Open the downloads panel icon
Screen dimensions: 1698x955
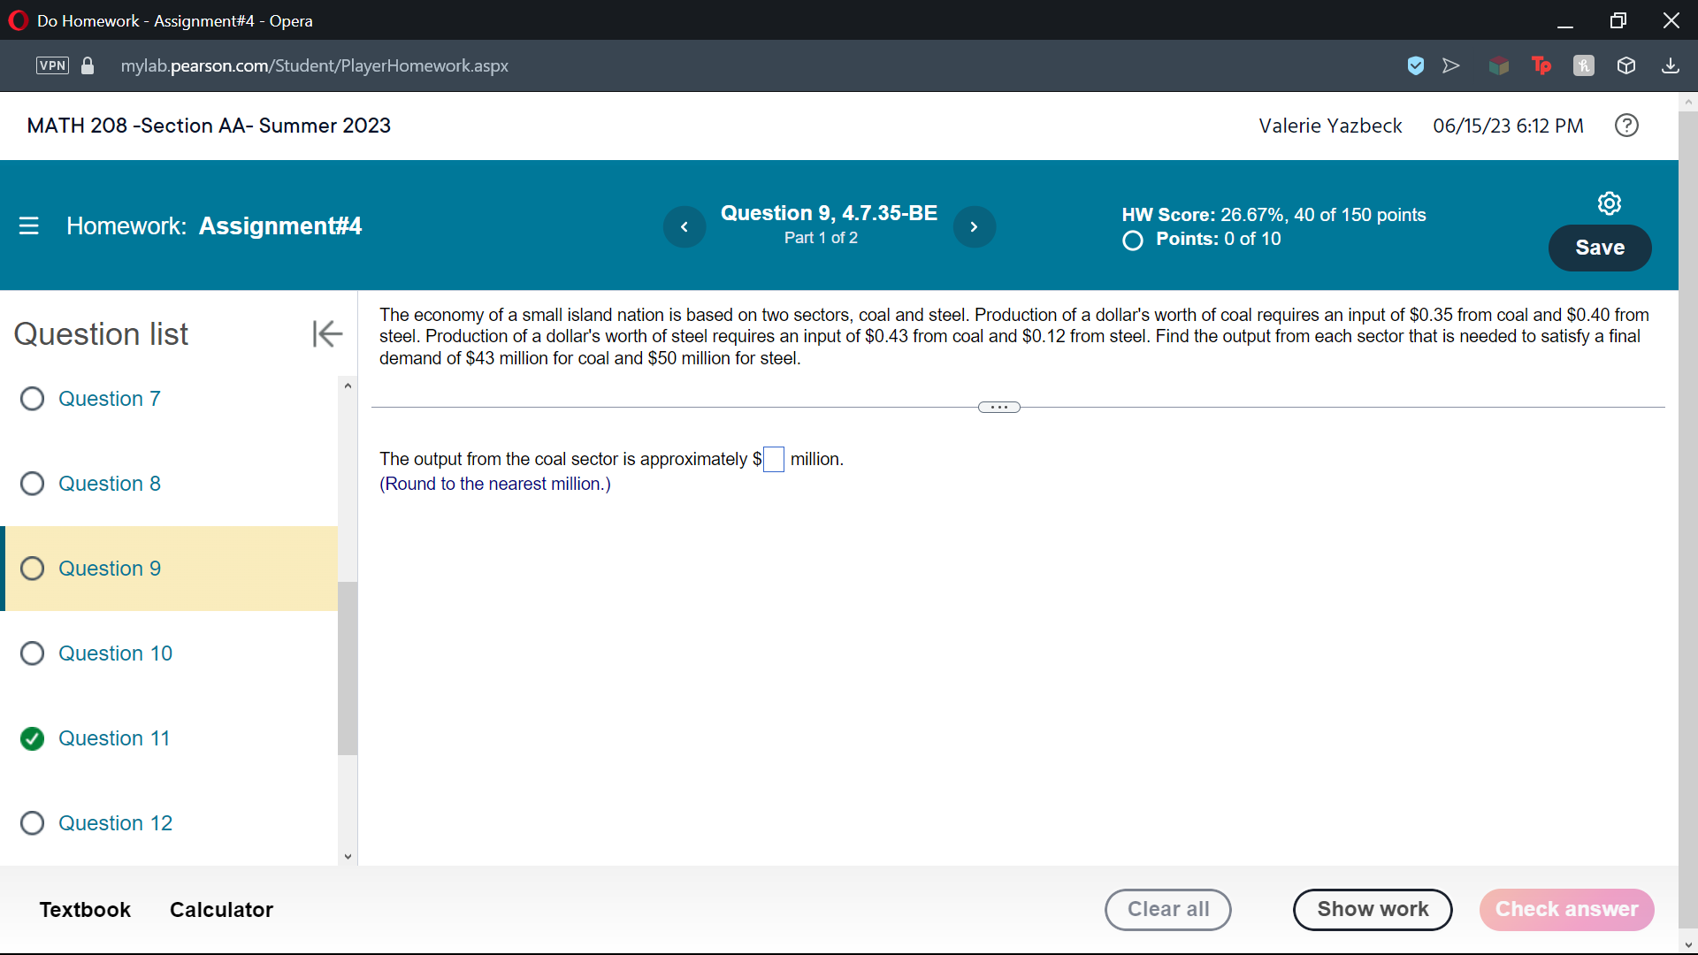1671,65
